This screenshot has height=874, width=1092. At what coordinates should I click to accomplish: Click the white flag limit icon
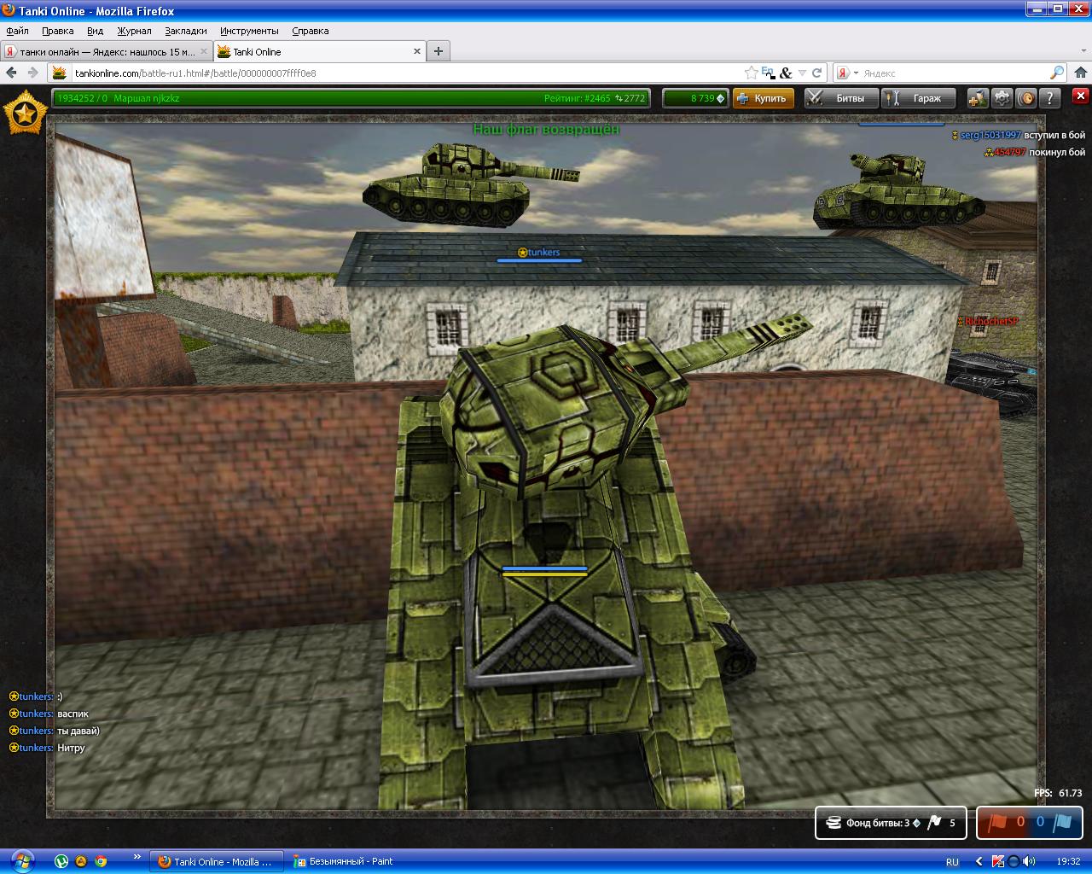click(934, 823)
